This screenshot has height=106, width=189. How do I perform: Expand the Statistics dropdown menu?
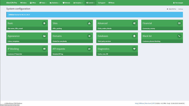(54, 3)
